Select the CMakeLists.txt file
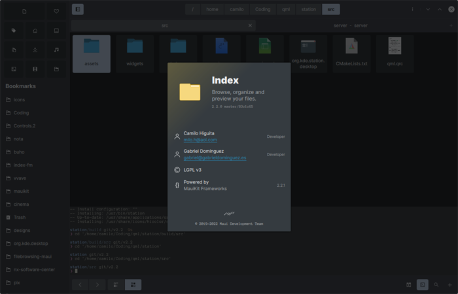The image size is (458, 294). point(351,54)
